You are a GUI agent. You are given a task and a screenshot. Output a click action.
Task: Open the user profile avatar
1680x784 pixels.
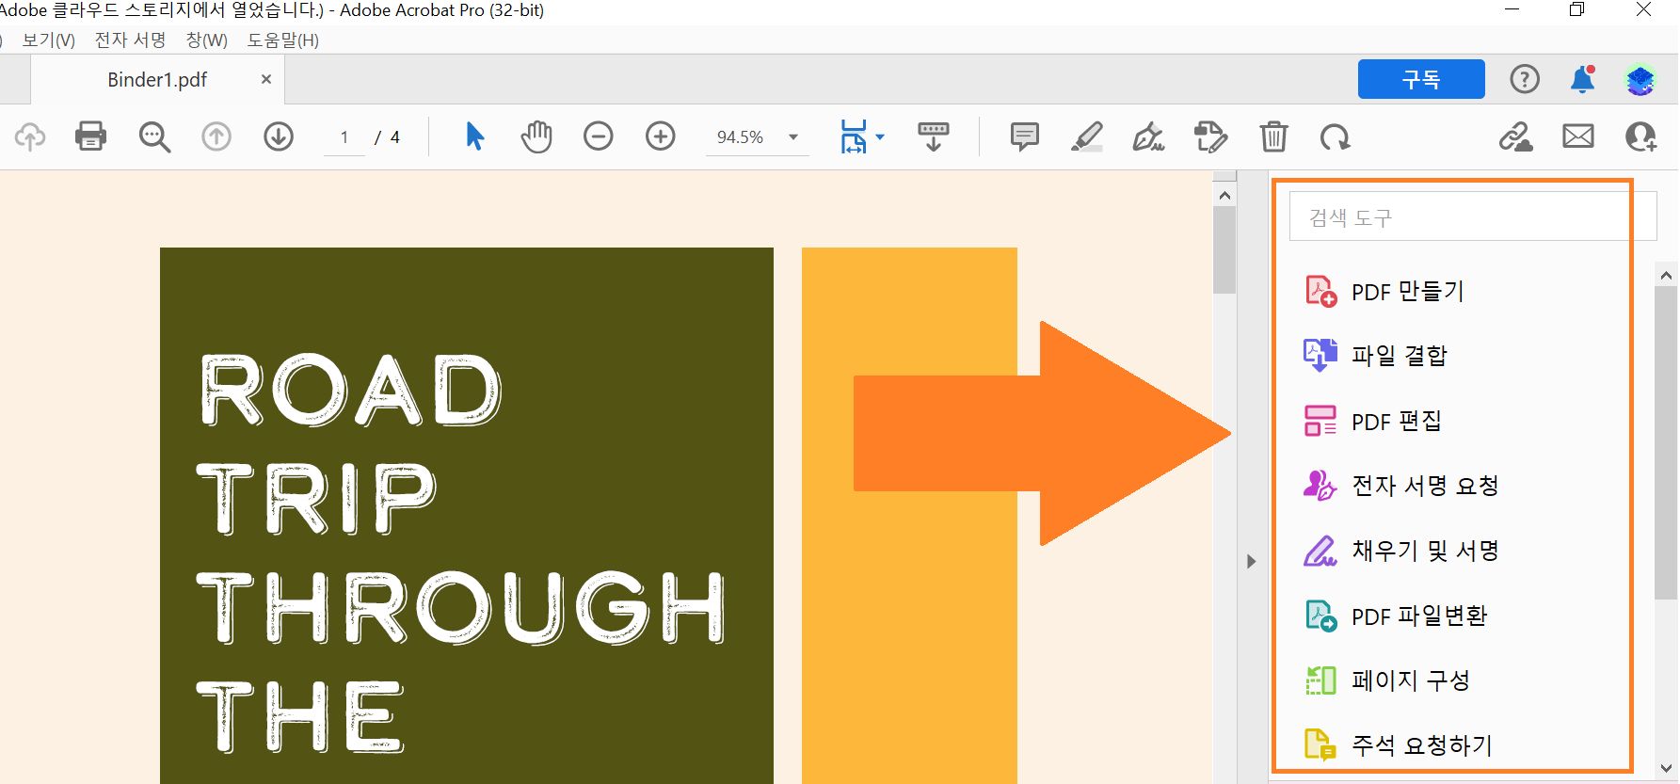pyautogui.click(x=1640, y=79)
